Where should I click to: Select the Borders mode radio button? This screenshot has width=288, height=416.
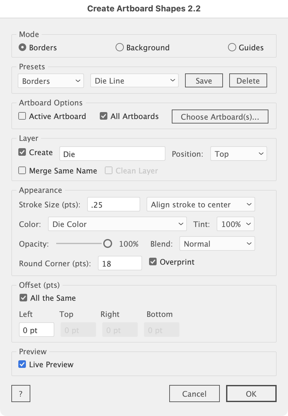22,47
